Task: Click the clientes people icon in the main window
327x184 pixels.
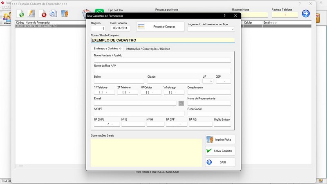Action: tap(7, 18)
